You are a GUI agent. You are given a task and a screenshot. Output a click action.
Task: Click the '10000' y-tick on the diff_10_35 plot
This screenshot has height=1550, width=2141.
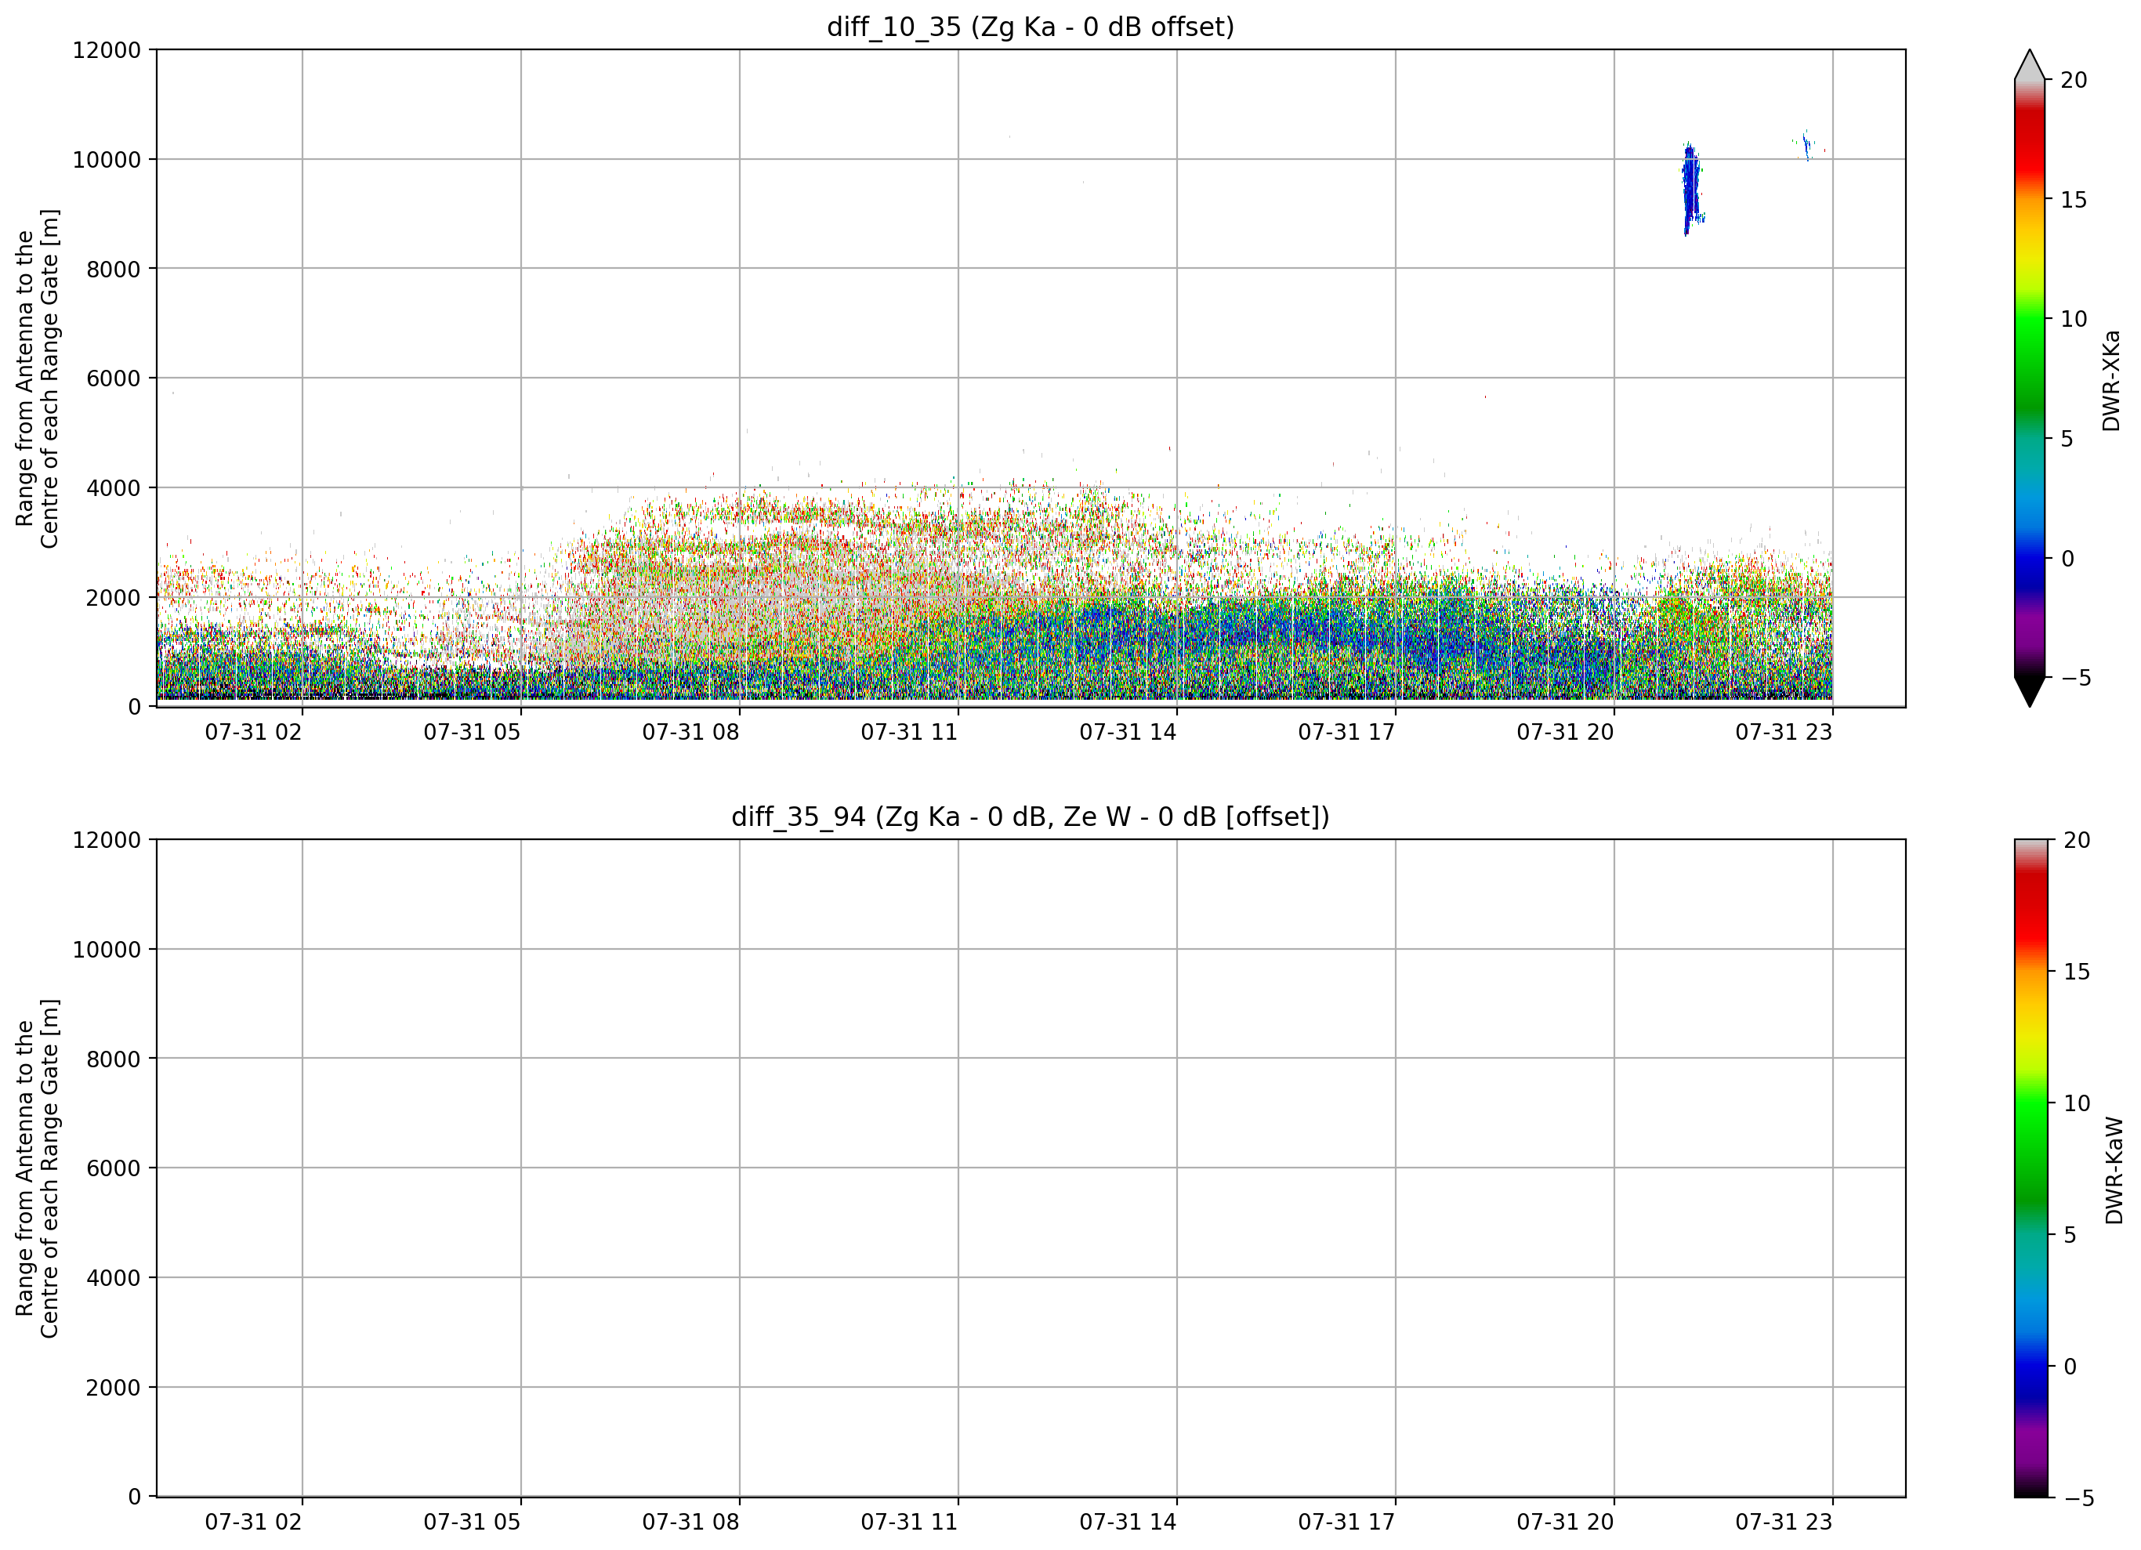[x=107, y=160]
